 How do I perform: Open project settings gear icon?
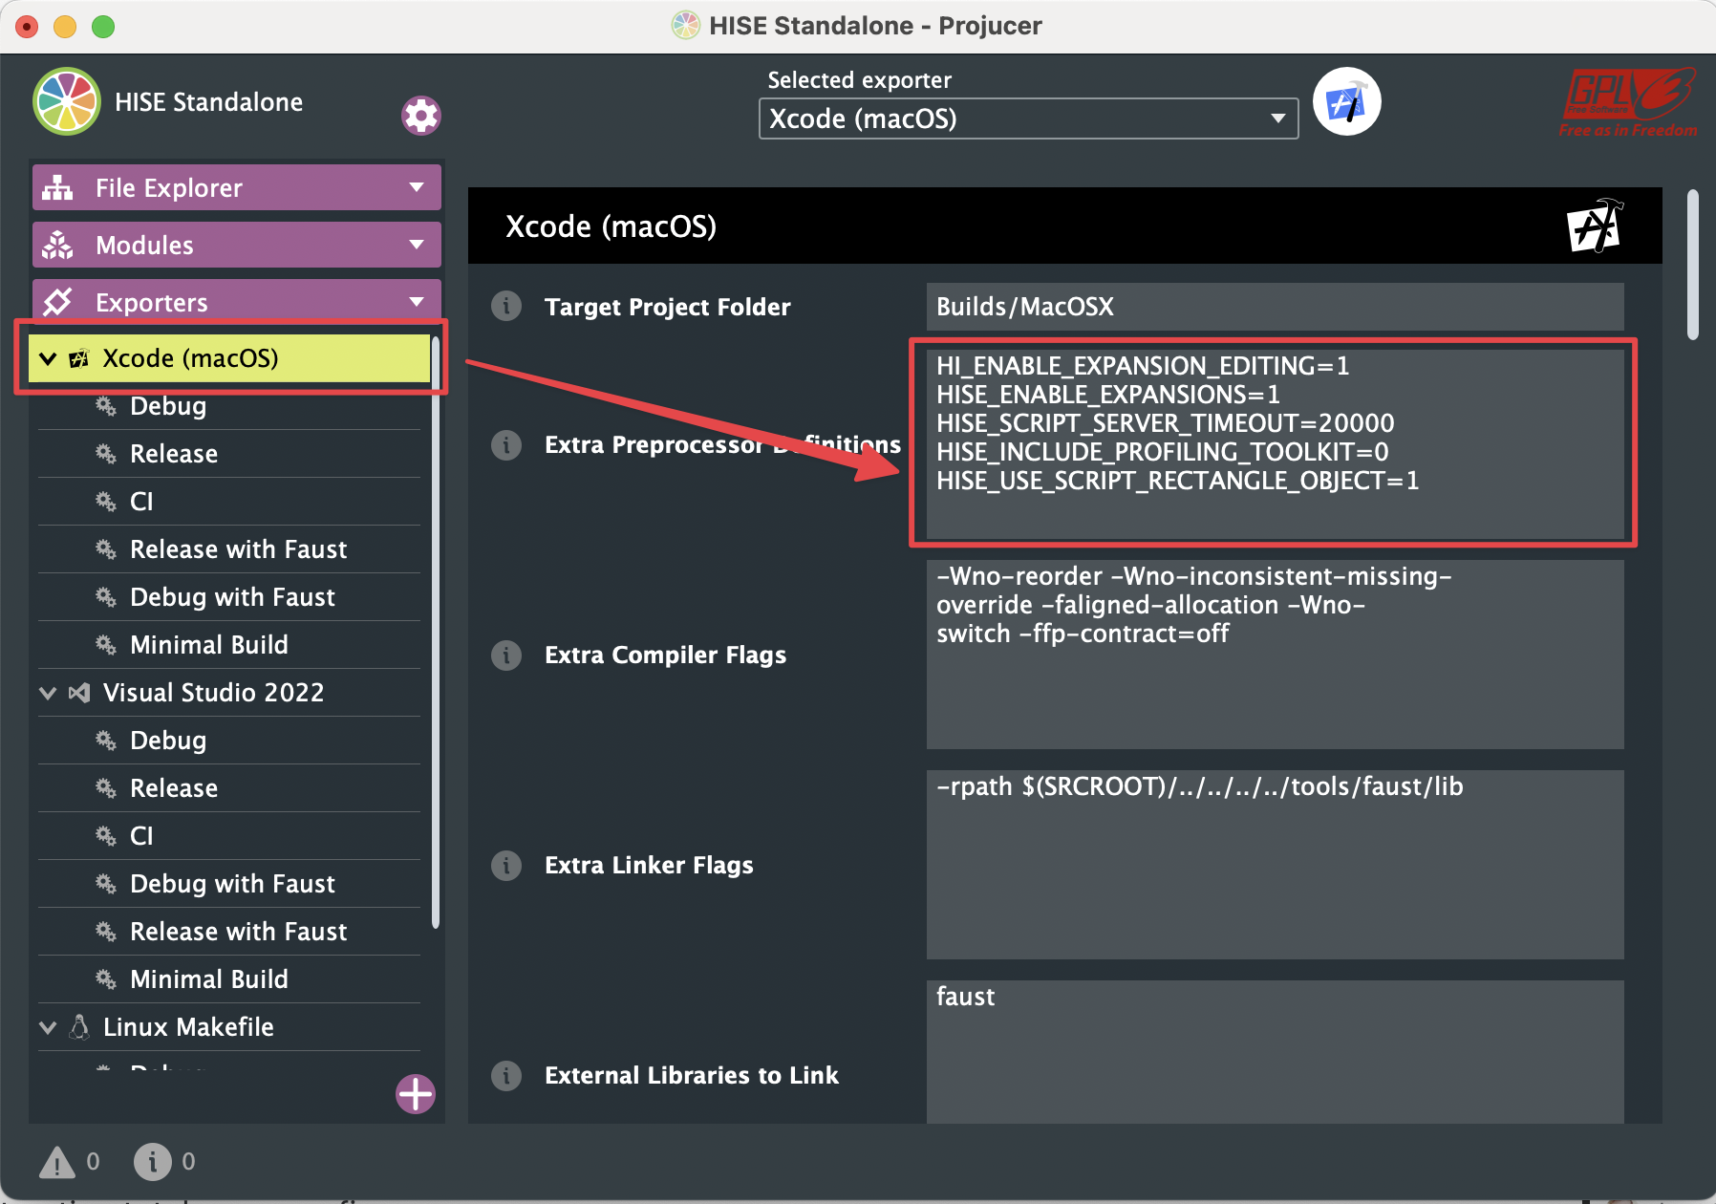click(x=420, y=116)
